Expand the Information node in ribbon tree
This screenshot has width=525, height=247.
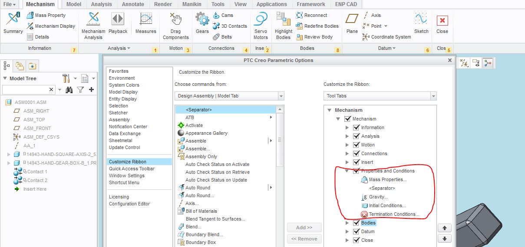click(347, 127)
